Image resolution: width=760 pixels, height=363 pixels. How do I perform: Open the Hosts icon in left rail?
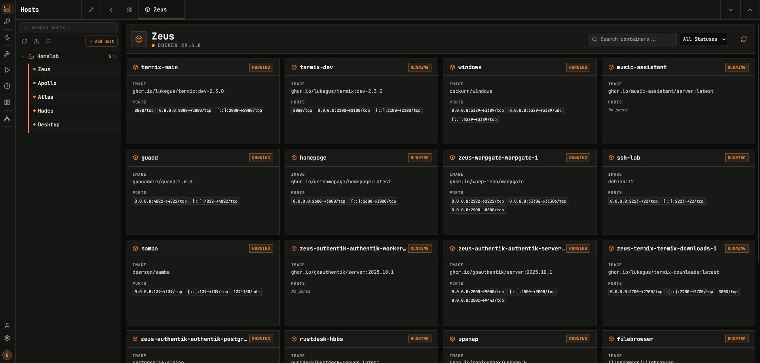(7, 9)
